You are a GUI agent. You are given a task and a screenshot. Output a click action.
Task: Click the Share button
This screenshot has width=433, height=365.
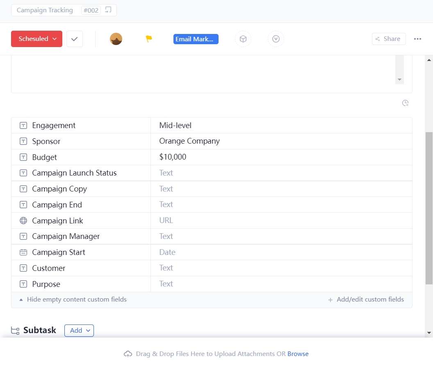pyautogui.click(x=388, y=38)
